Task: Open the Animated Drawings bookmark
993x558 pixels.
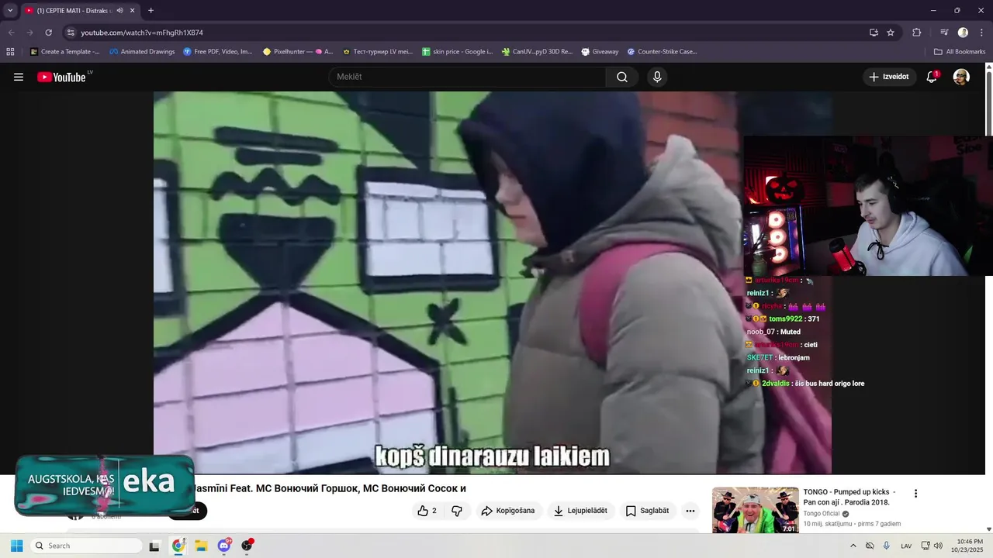Action: [142, 52]
